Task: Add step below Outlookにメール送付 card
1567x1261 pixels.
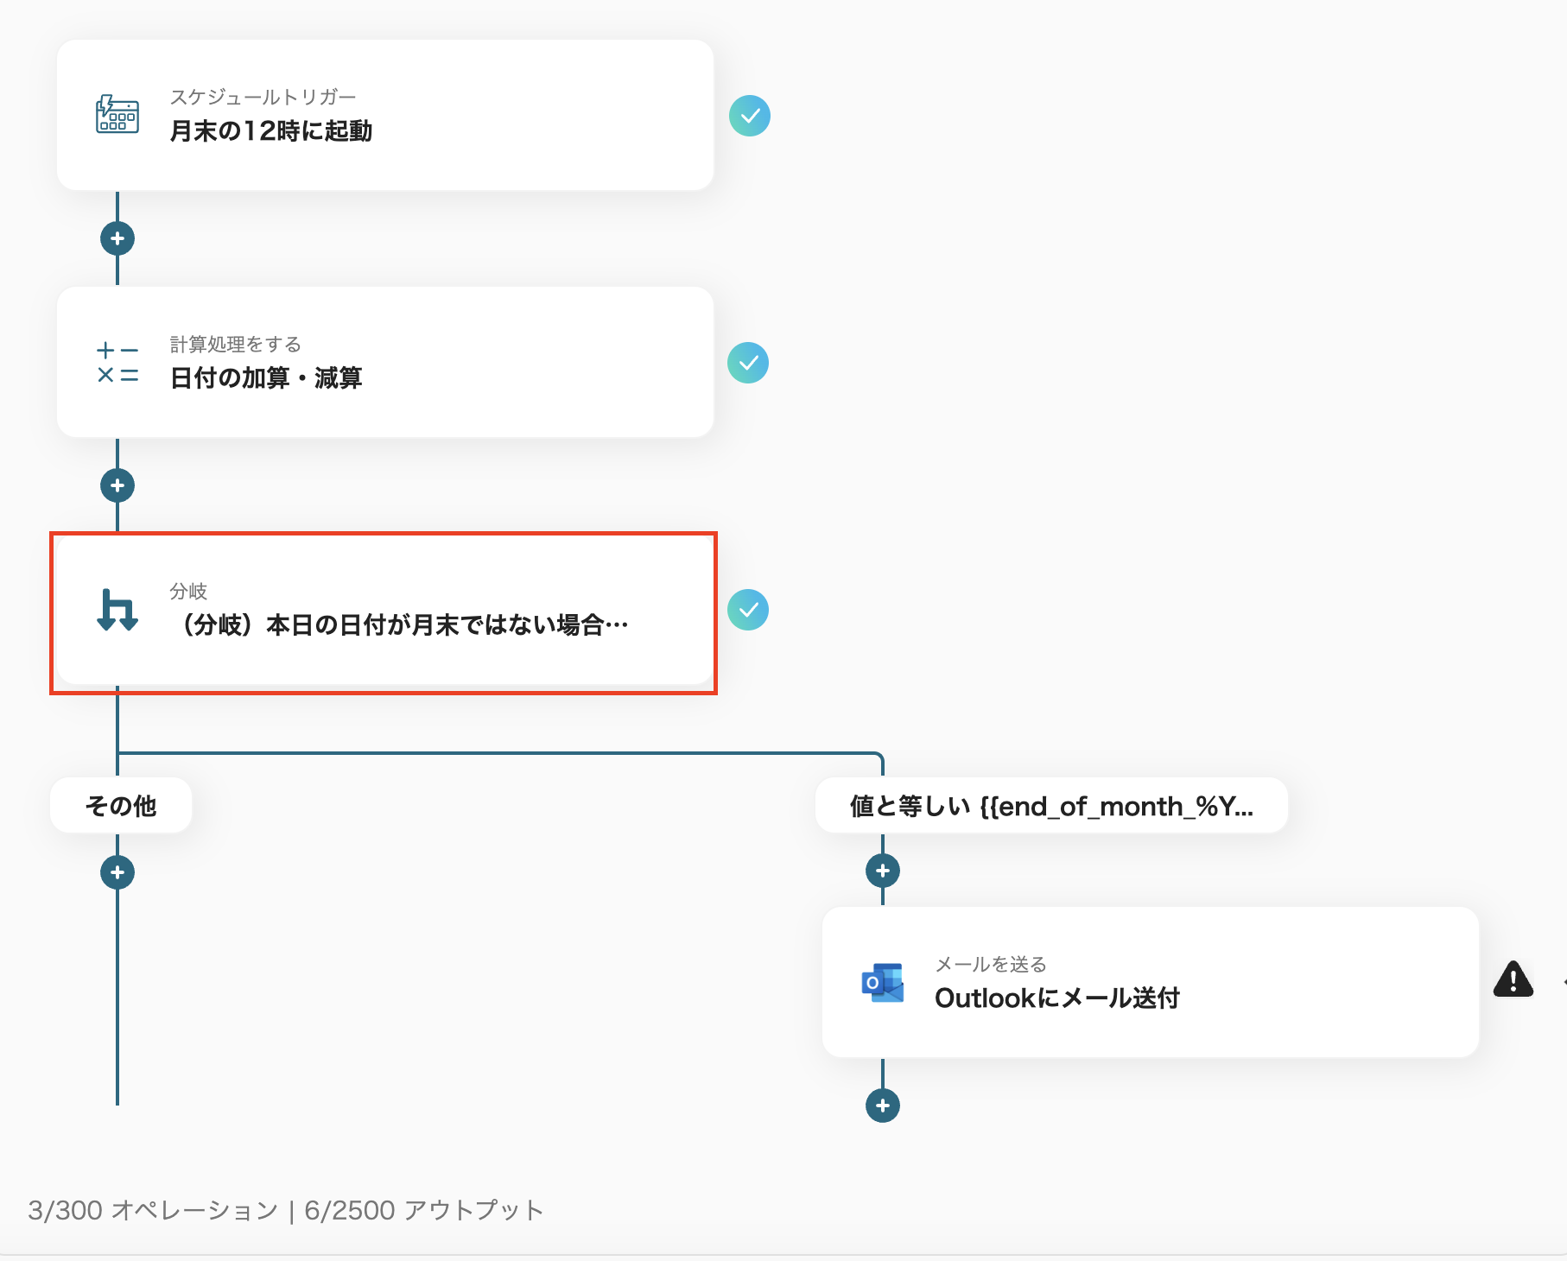Action: pos(883,1106)
